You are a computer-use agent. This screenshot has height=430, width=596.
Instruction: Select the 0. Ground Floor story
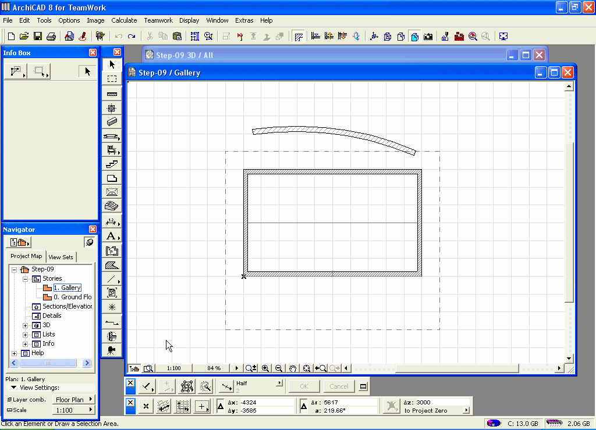pyautogui.click(x=72, y=297)
